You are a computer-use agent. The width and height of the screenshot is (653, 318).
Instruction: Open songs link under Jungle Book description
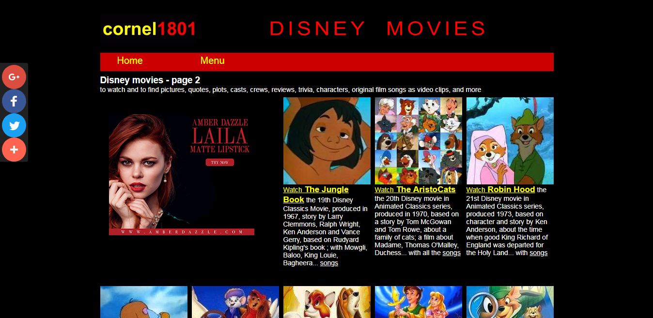point(329,263)
